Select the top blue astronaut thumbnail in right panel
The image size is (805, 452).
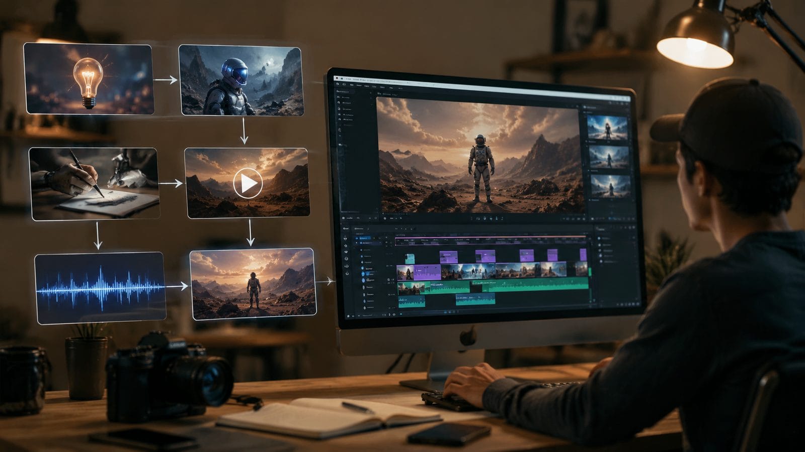click(x=608, y=127)
